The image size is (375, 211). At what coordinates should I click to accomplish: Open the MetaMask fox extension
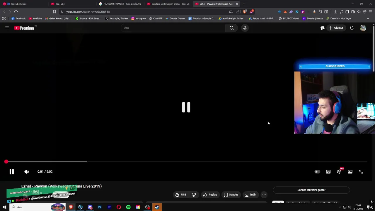pyautogui.click(x=285, y=12)
